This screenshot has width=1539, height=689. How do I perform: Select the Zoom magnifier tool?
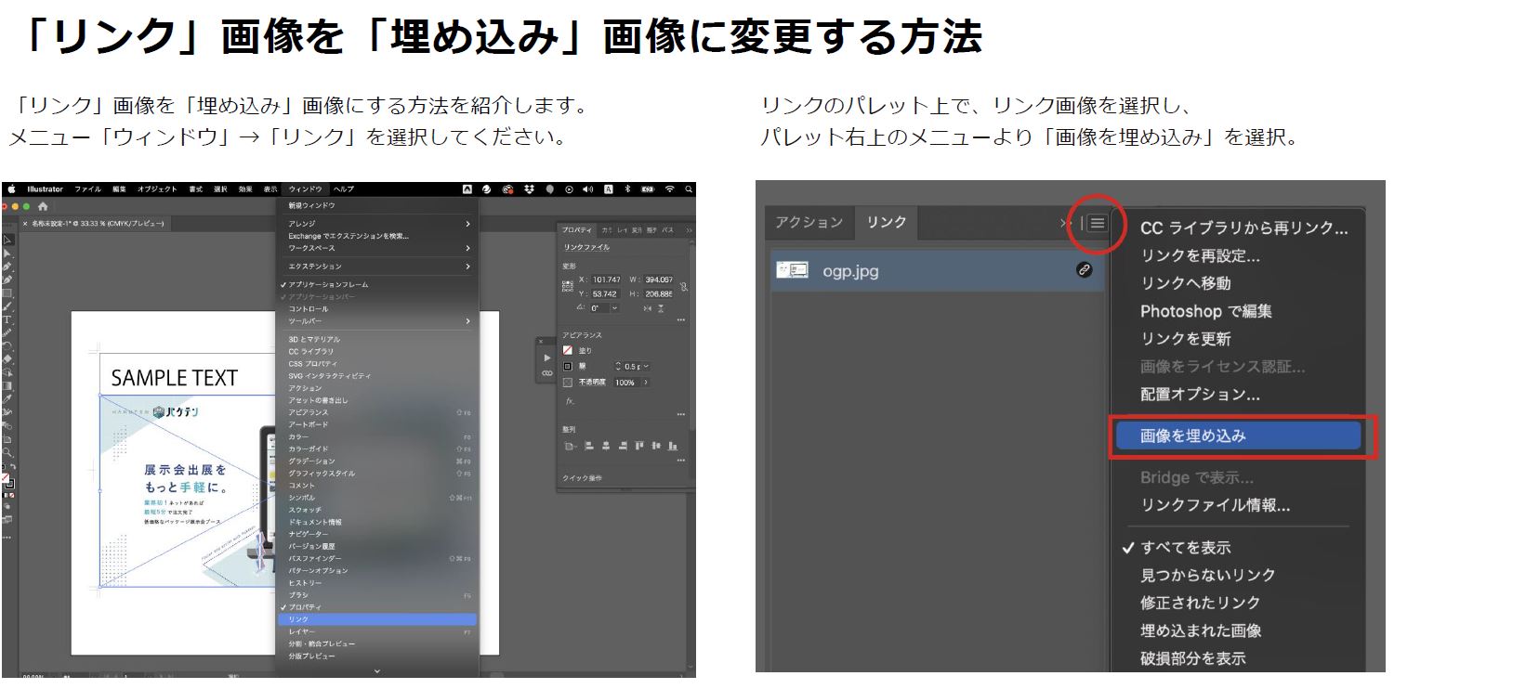point(7,451)
